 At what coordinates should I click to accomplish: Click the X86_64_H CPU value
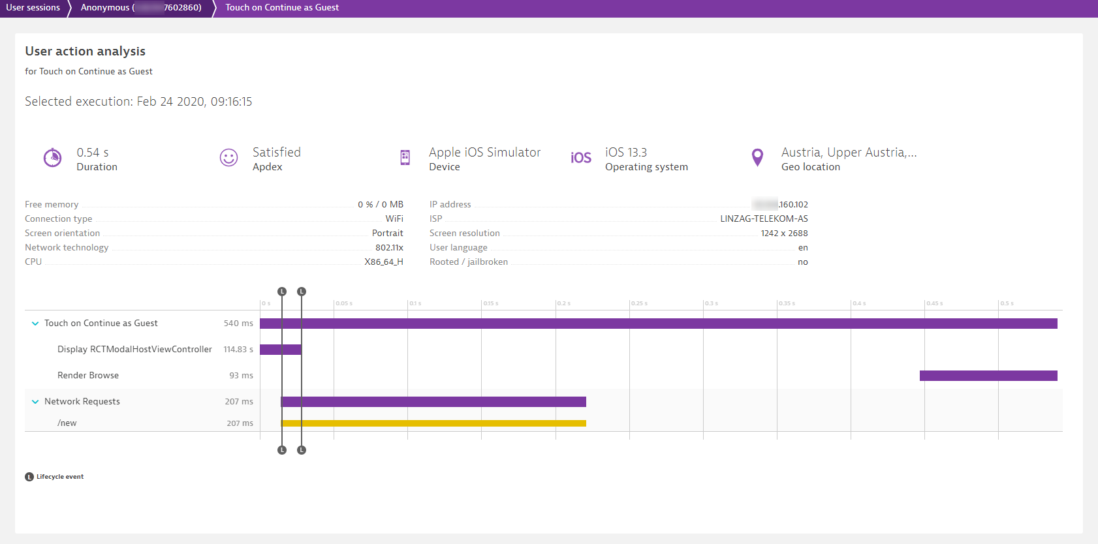coord(384,262)
